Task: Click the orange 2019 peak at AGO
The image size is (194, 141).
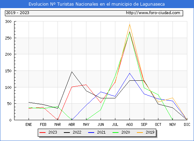Action: tap(129, 24)
